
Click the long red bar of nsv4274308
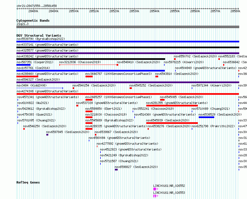click(x=128, y=94)
